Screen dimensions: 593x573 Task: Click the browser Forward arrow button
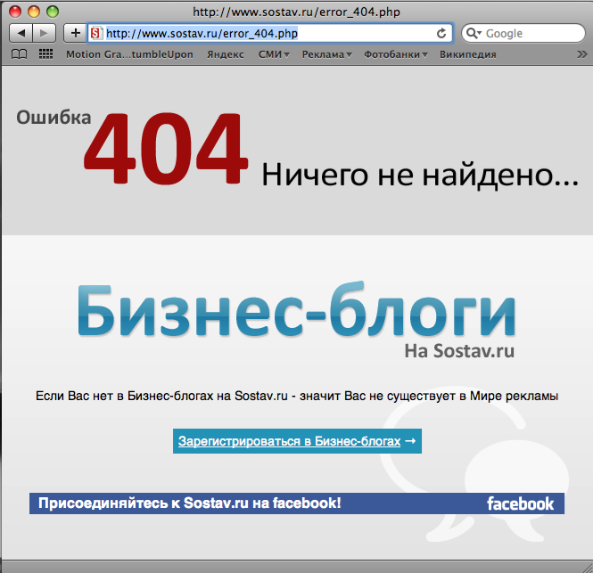(44, 33)
